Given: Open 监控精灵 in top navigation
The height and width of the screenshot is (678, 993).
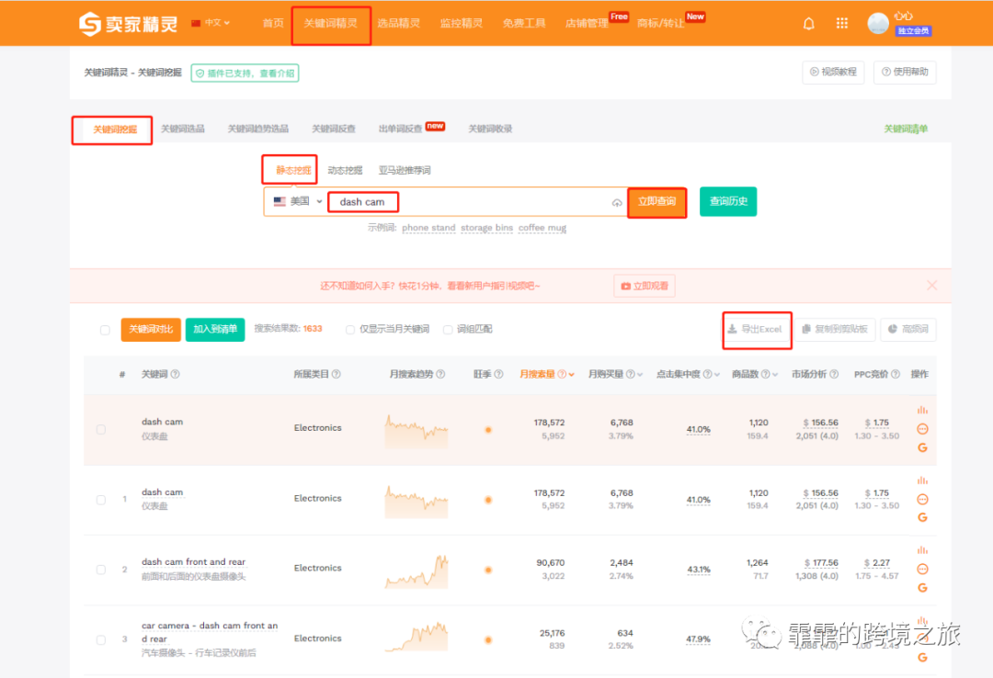Looking at the screenshot, I should pyautogui.click(x=461, y=23).
